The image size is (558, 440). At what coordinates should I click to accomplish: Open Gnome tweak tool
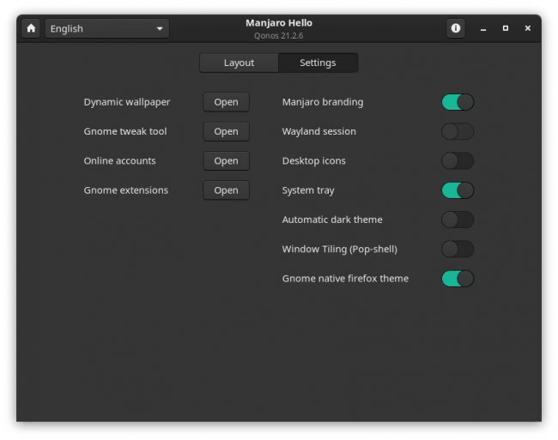pos(226,131)
